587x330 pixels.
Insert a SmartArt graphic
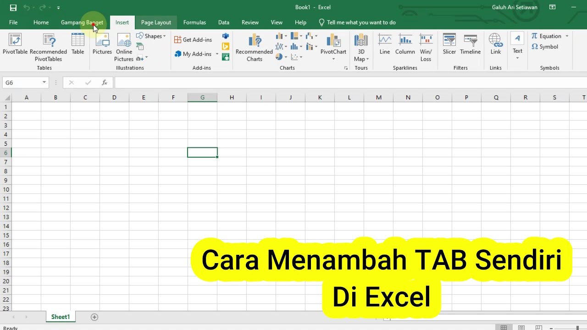(x=140, y=47)
